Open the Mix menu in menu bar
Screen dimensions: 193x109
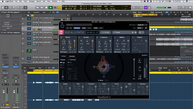[x=44, y=1]
